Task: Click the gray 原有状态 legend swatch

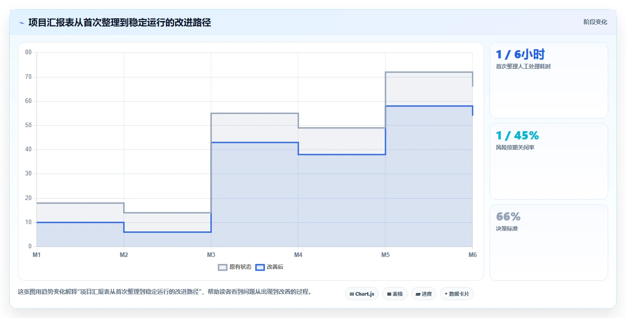Action: point(223,267)
